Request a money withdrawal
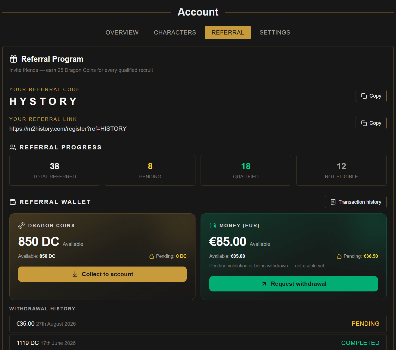Viewport: 396px width, 350px height. coord(293,284)
